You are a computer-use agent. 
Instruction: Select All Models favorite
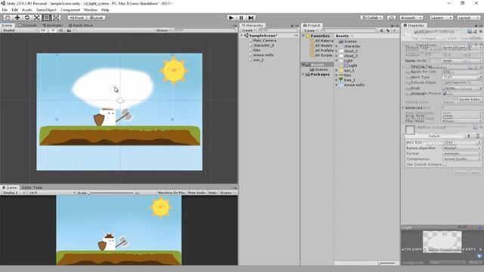point(324,45)
